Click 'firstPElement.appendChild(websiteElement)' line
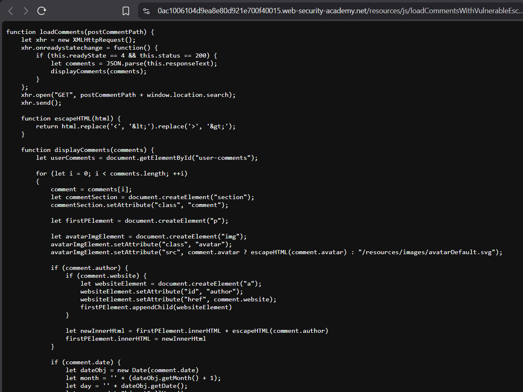 (x=156, y=307)
